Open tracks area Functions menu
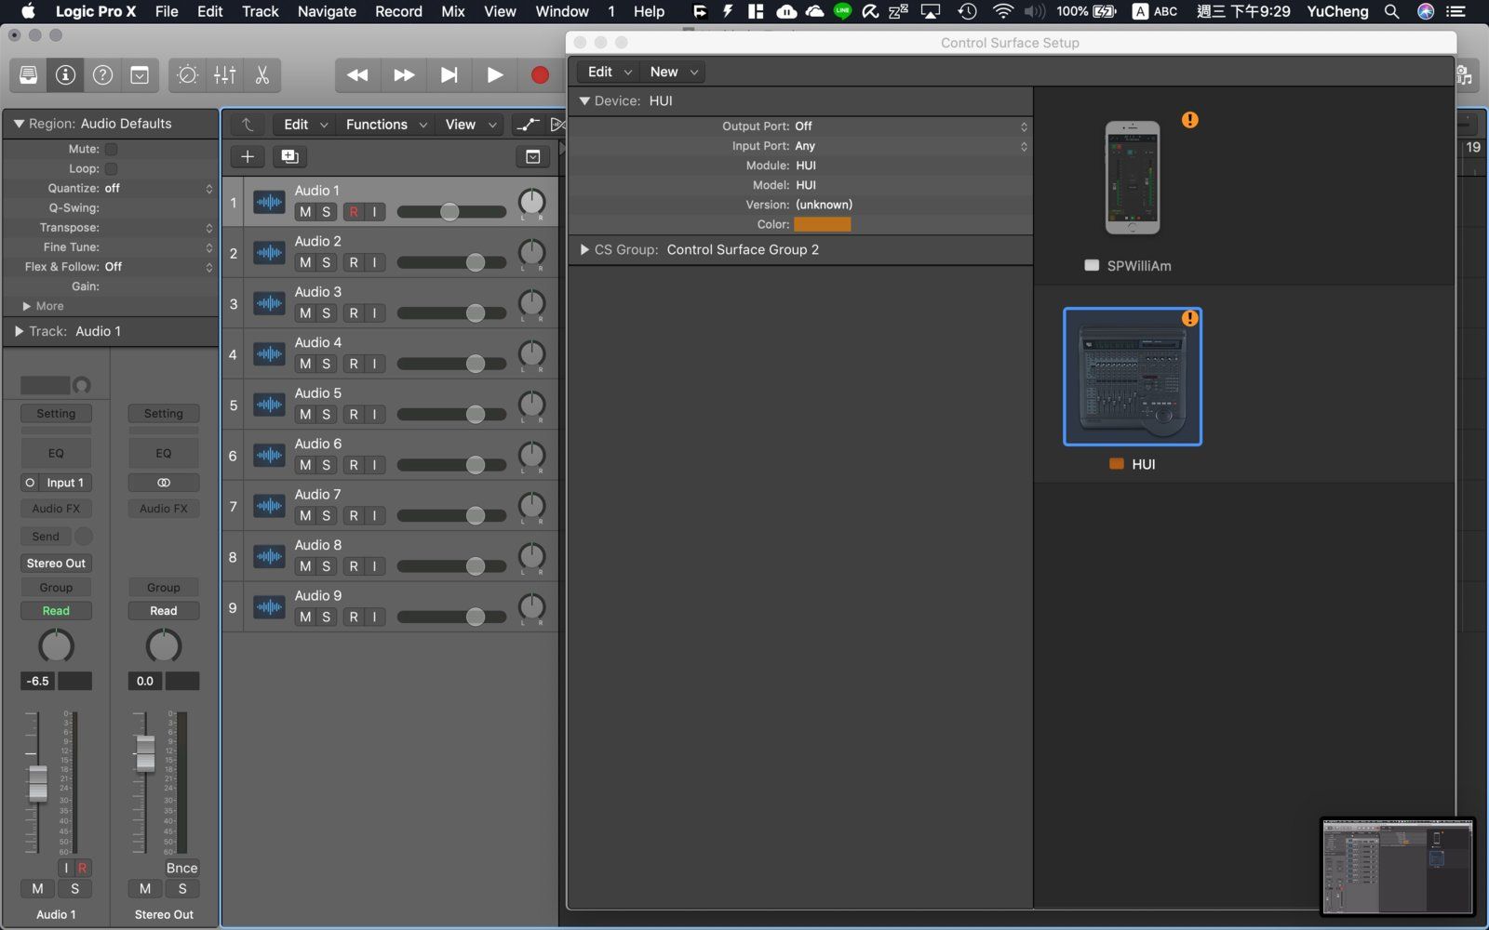The width and height of the screenshot is (1489, 930). [386, 125]
